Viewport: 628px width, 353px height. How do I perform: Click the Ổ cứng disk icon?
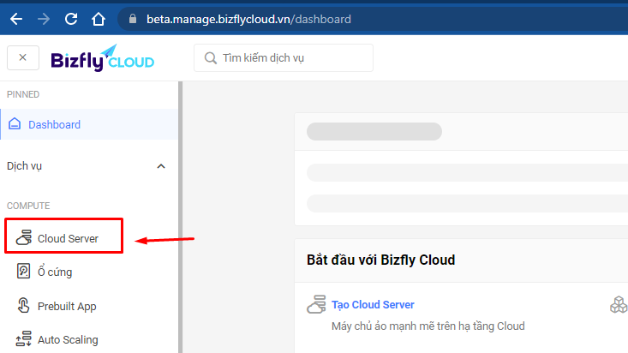tap(23, 271)
